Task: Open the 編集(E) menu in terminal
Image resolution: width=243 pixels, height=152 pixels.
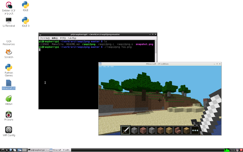Action: [55, 38]
